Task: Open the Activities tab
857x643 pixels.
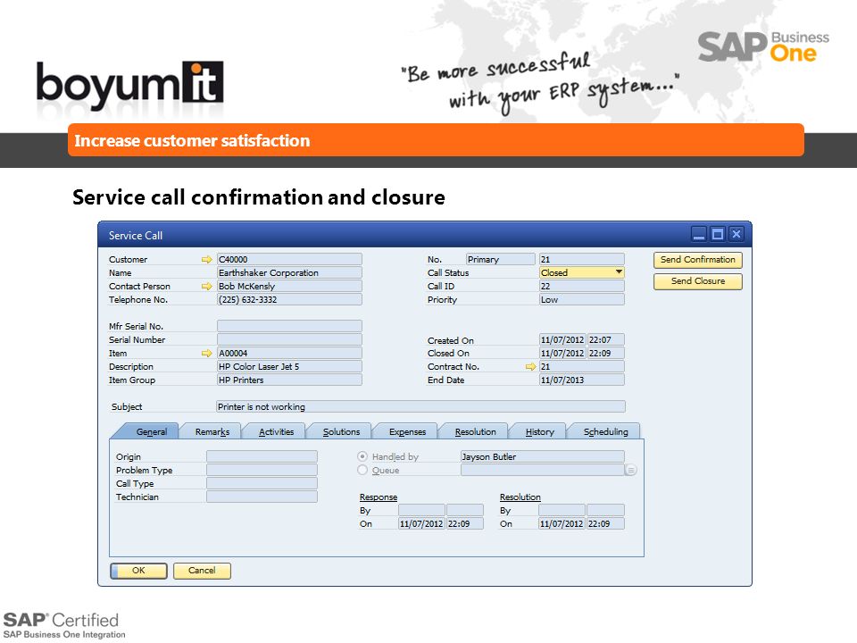Action: click(x=276, y=431)
